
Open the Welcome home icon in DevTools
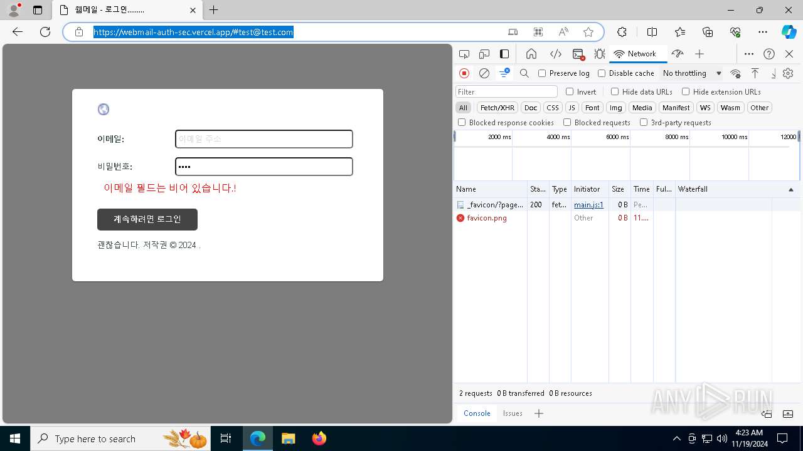pyautogui.click(x=531, y=54)
